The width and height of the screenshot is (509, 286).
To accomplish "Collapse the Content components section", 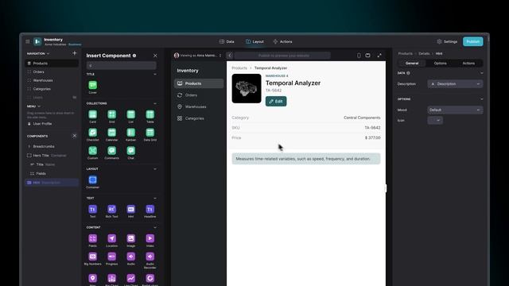I will tap(155, 228).
